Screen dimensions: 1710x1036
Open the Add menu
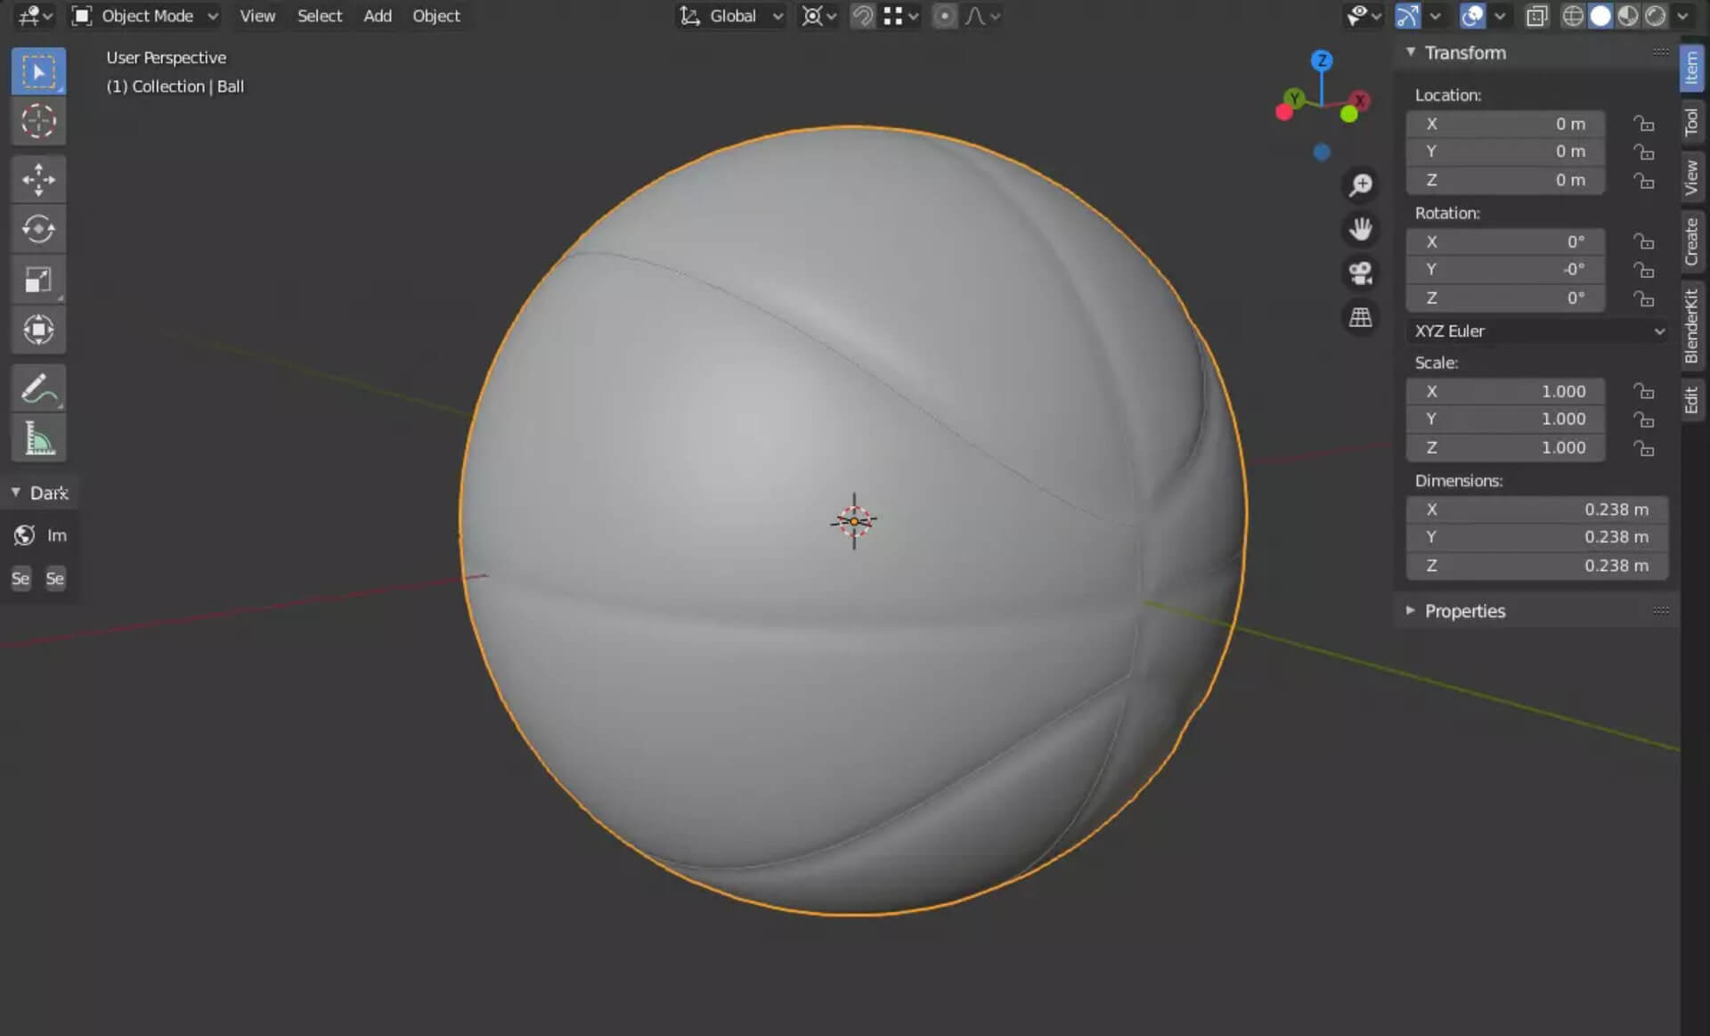(x=378, y=16)
